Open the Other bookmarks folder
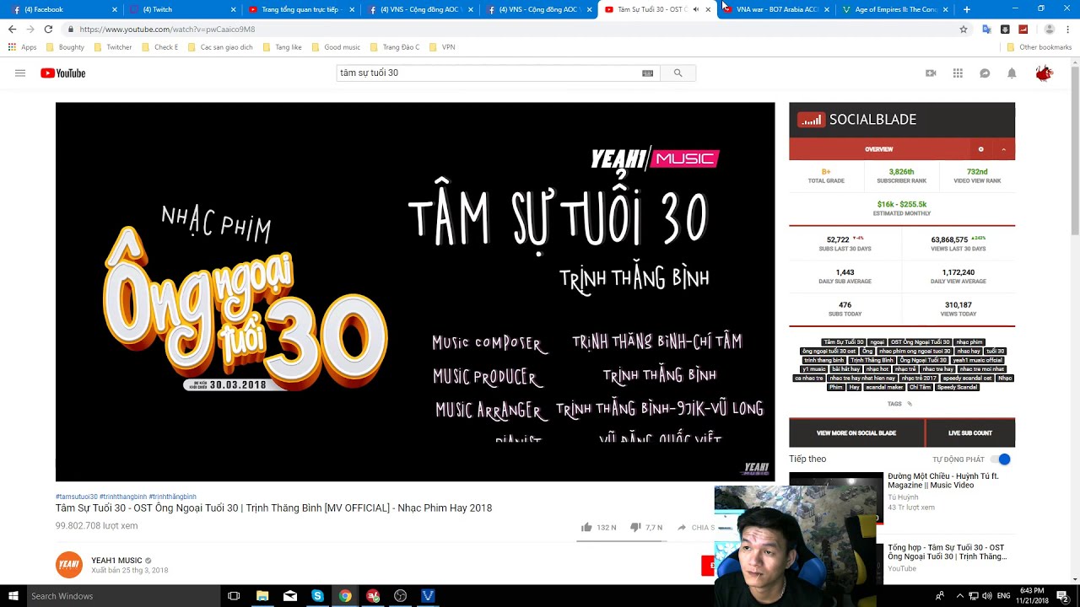The image size is (1080, 607). [1039, 47]
